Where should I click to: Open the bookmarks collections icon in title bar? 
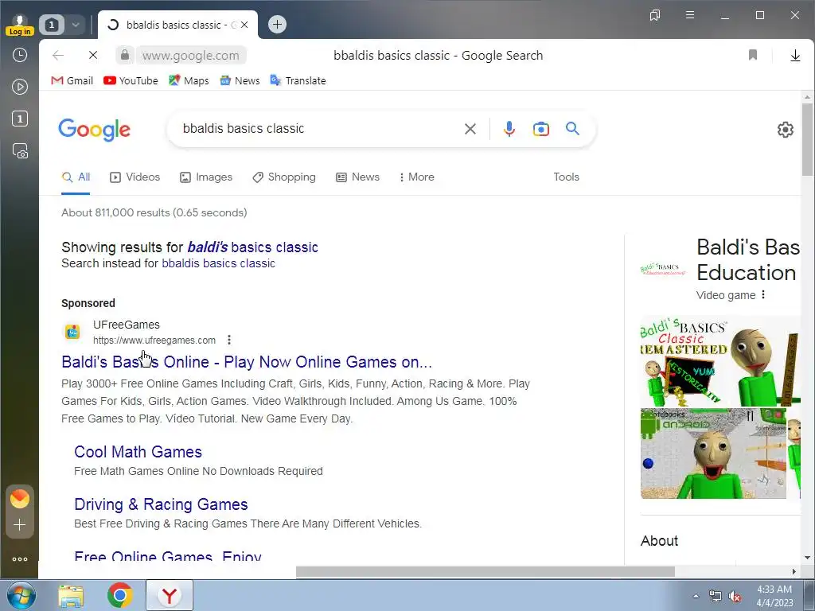(655, 15)
